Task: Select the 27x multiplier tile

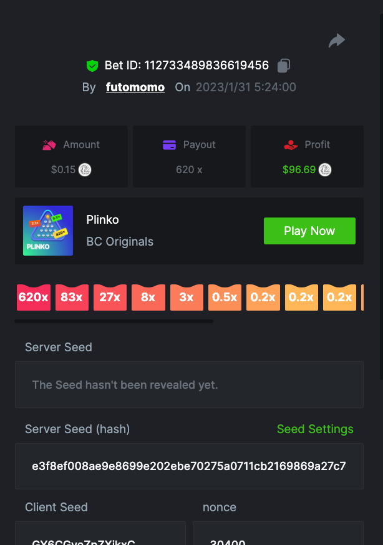Action: click(110, 297)
